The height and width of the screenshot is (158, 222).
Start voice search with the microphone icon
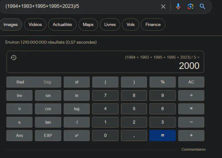178,6
